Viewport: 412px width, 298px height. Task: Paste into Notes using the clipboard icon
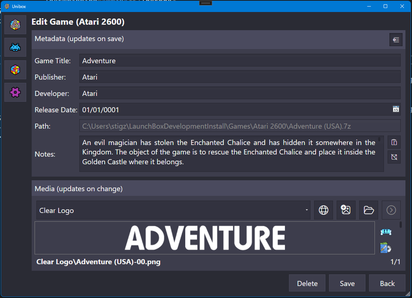394,142
